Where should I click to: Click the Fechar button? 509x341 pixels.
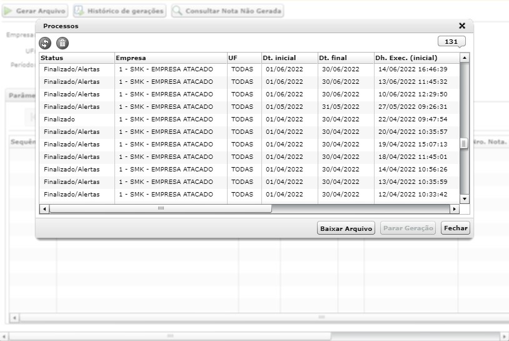(x=455, y=228)
